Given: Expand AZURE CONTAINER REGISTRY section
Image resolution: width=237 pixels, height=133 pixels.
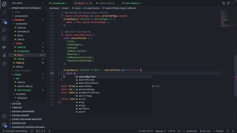Looking at the screenshot, I should 27,119.
